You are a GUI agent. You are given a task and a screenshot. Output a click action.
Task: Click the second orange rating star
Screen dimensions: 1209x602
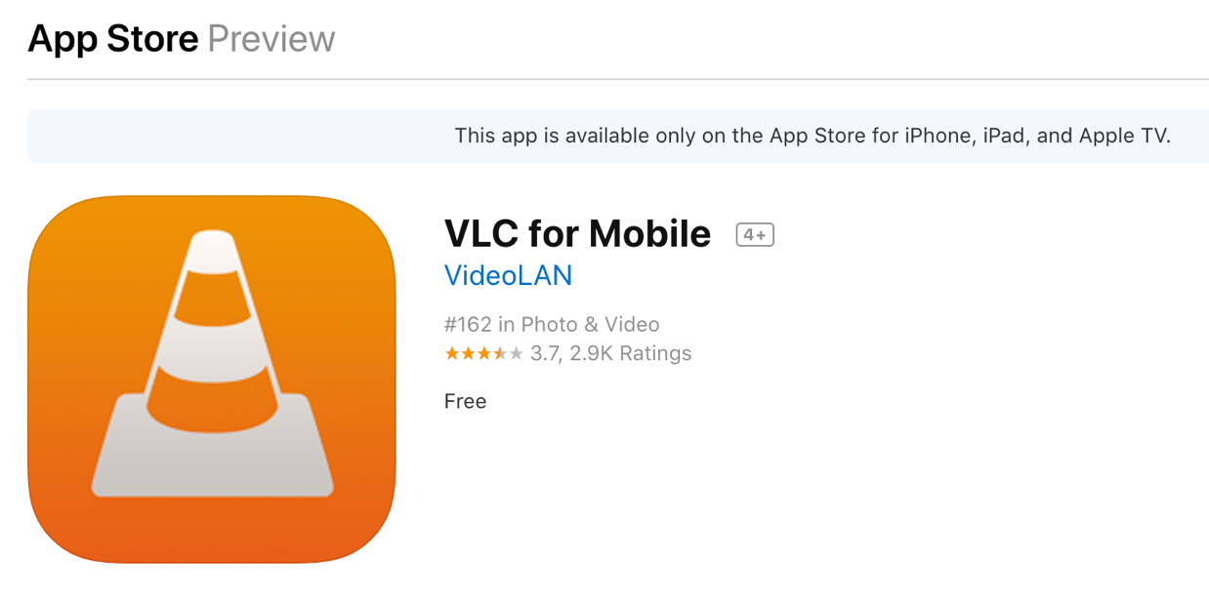click(x=467, y=353)
